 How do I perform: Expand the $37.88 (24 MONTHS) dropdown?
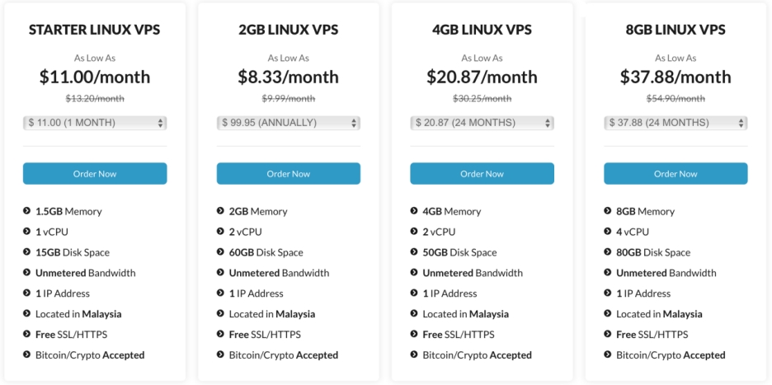(x=675, y=123)
